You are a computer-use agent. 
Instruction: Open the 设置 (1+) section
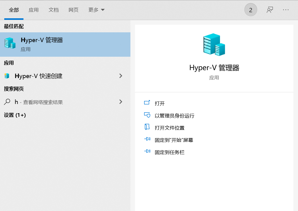pyautogui.click(x=15, y=115)
